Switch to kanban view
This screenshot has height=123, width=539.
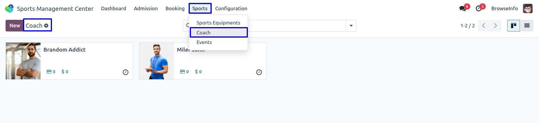[514, 26]
